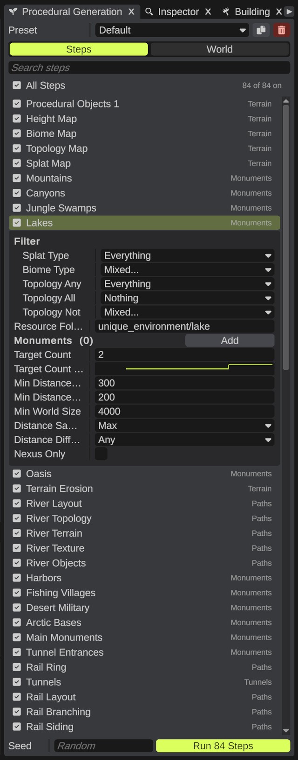298x760 pixels.
Task: Click the scrollbar down arrow
Action: coord(286,731)
